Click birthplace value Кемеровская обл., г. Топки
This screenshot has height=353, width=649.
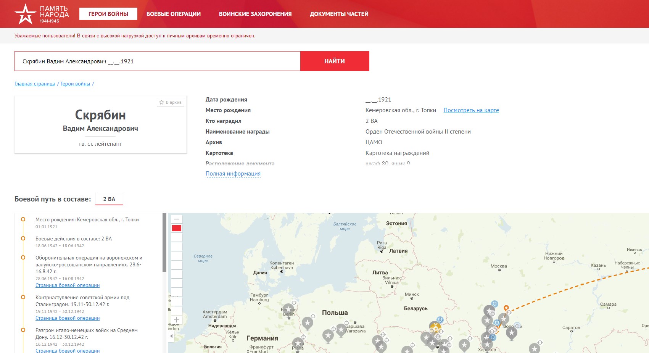click(401, 110)
